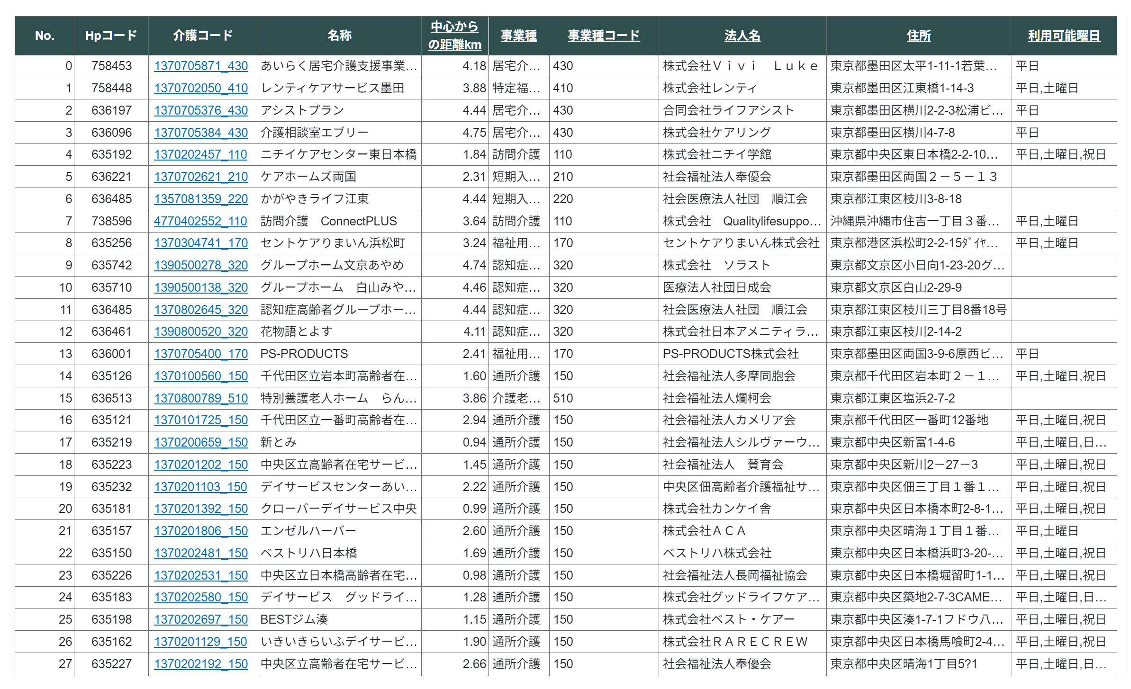Image resolution: width=1131 pixels, height=689 pixels.
Task: Select distance cell 0.94 in 新とみ row
Action: 455,442
